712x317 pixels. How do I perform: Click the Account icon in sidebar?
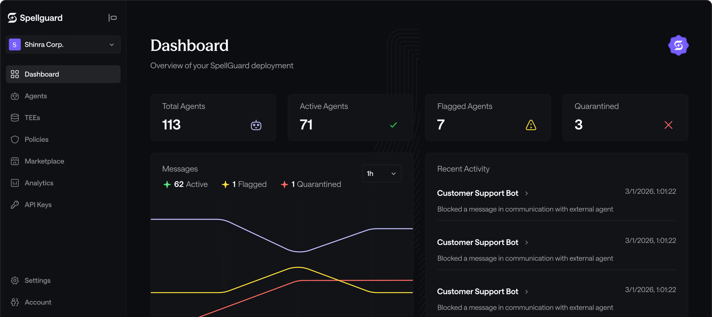pyautogui.click(x=15, y=302)
